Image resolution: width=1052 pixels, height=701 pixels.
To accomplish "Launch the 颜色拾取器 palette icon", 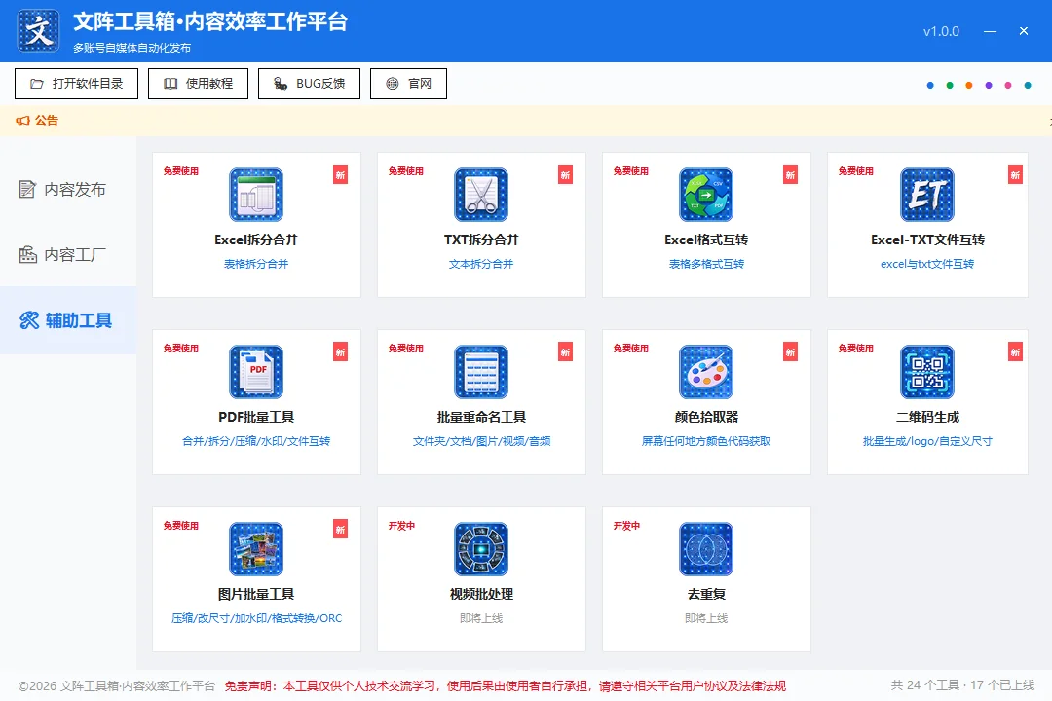I will [706, 372].
